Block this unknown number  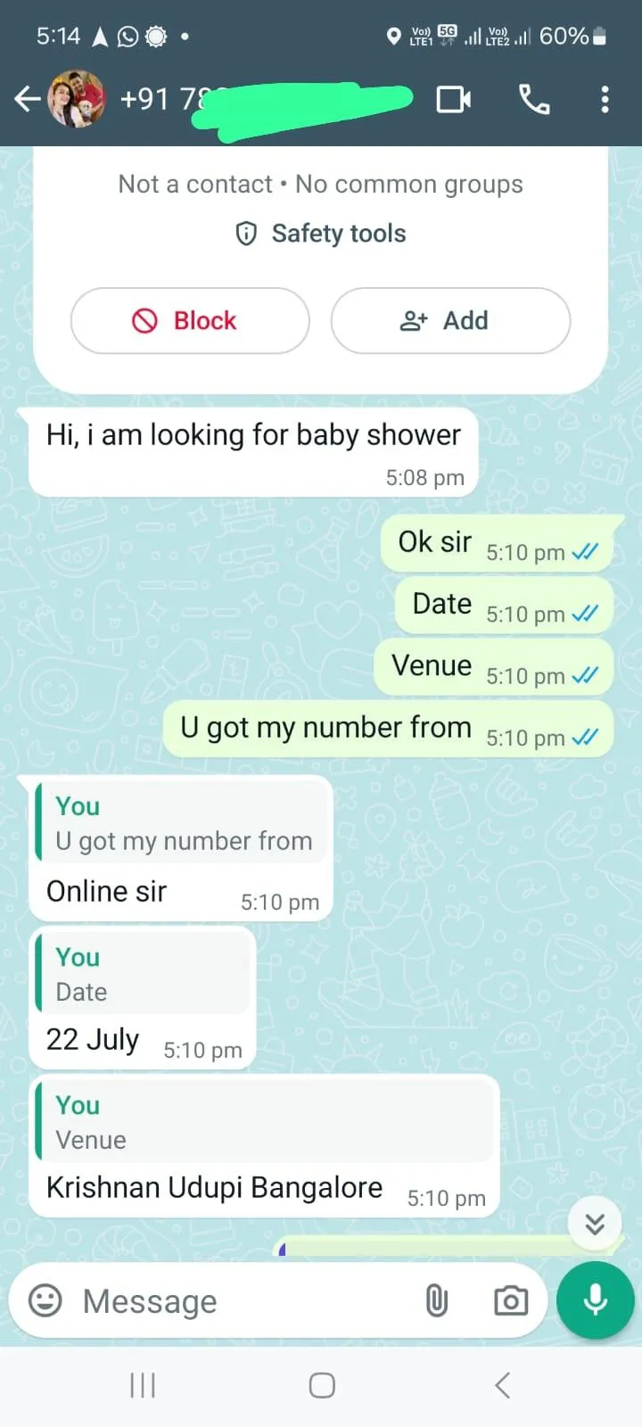190,321
